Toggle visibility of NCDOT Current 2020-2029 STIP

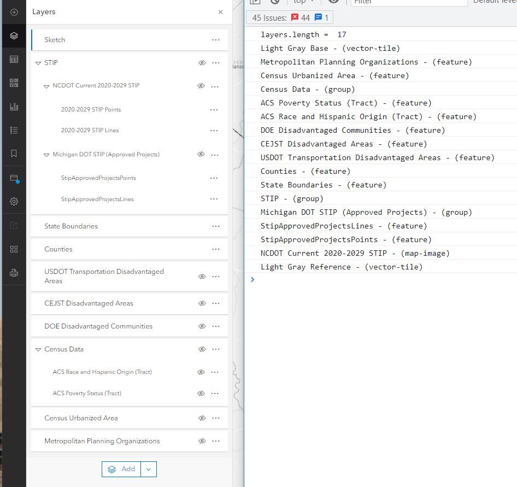201,86
